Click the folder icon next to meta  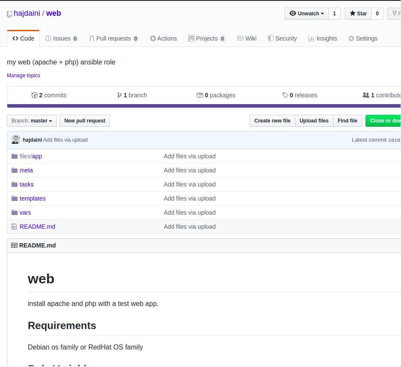tap(15, 170)
